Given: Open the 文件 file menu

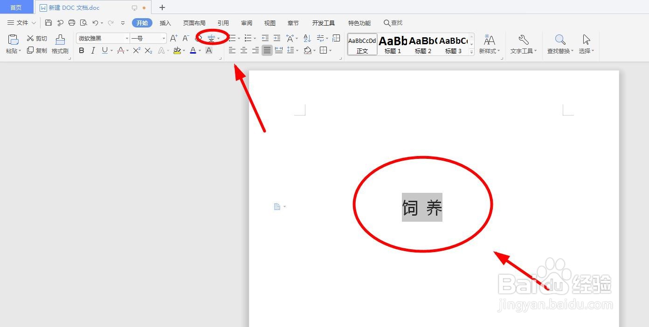Looking at the screenshot, I should click(21, 23).
